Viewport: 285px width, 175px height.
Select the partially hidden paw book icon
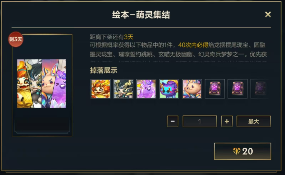(260, 89)
